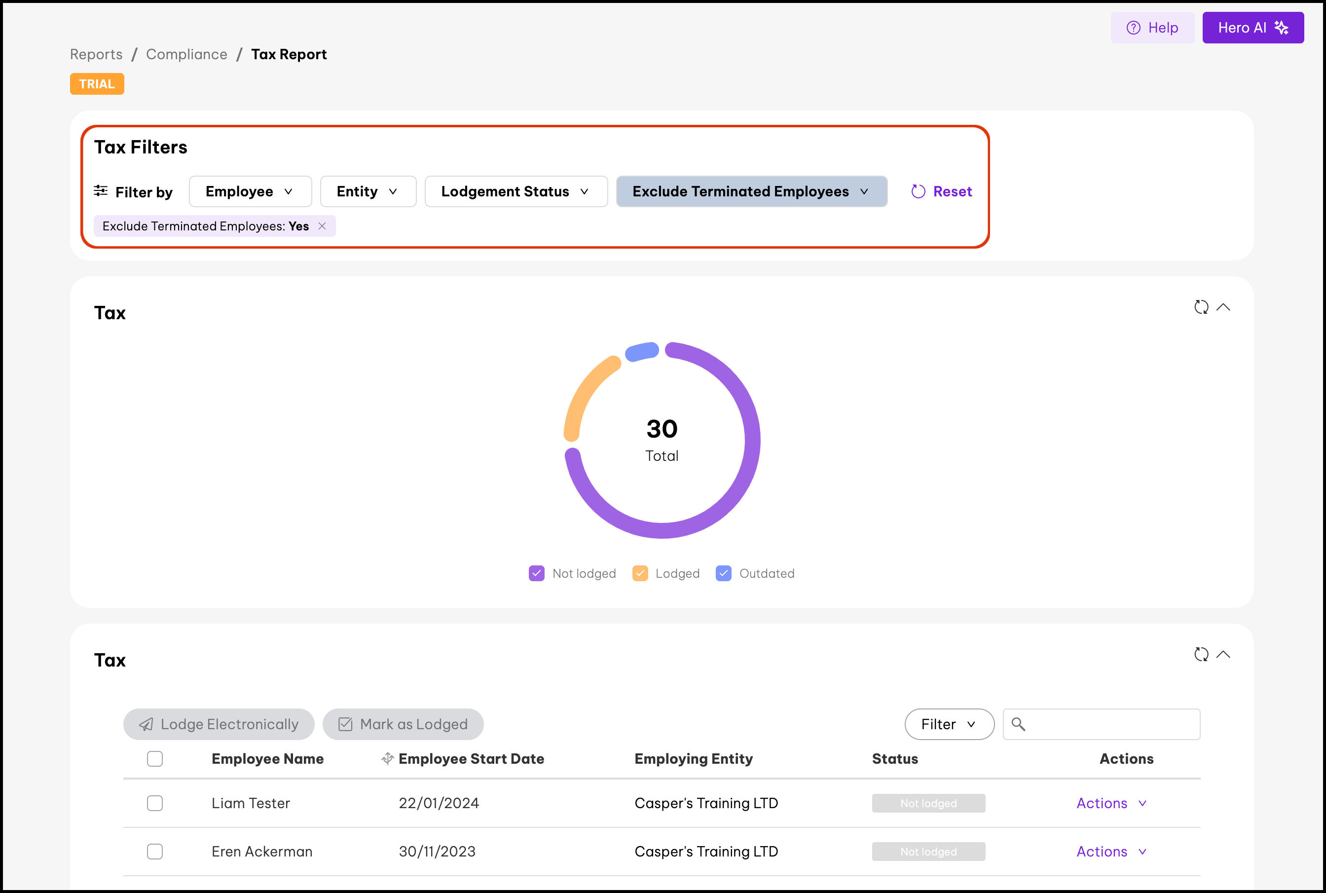Screen dimensions: 1326x893
Task: Collapse the Tax table panel chevron
Action: pos(1223,654)
